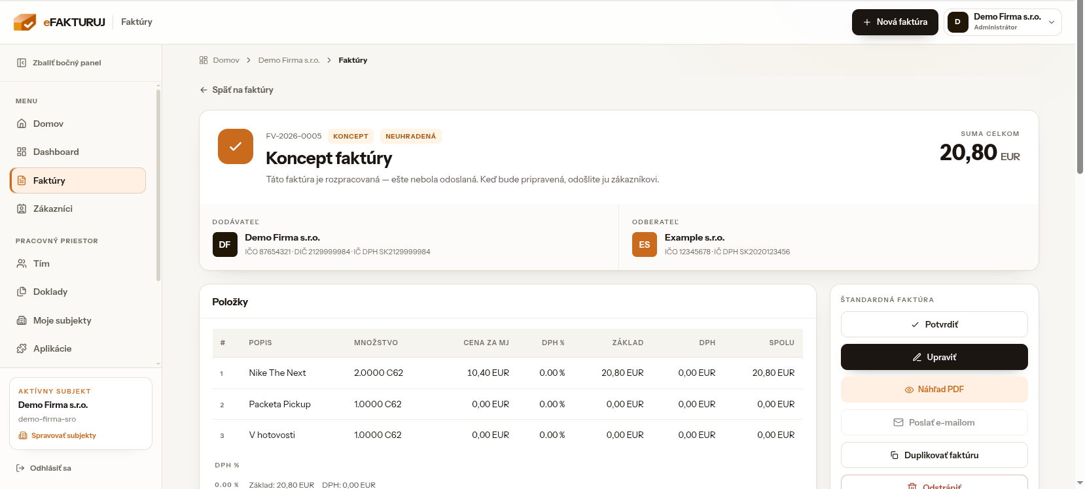Click the invoice number FV-2026-0005
This screenshot has height=489, width=1085.
[x=294, y=136]
